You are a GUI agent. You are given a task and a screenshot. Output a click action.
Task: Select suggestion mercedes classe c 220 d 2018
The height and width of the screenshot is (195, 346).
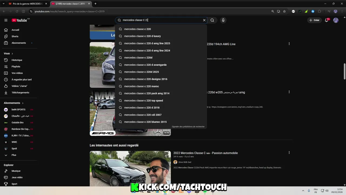(x=161, y=108)
